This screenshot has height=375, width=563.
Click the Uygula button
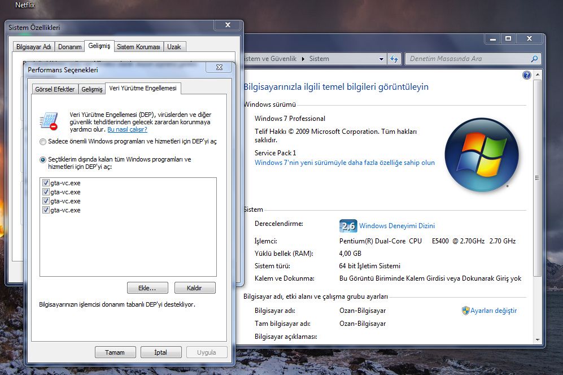coord(207,352)
